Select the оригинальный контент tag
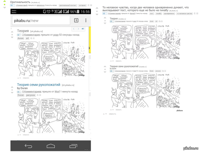The width and height of the screenshot is (200, 152). 68,5
